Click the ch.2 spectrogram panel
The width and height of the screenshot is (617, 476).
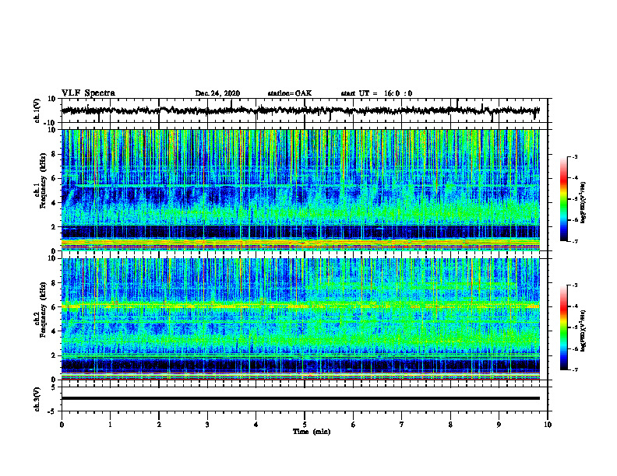[300, 319]
